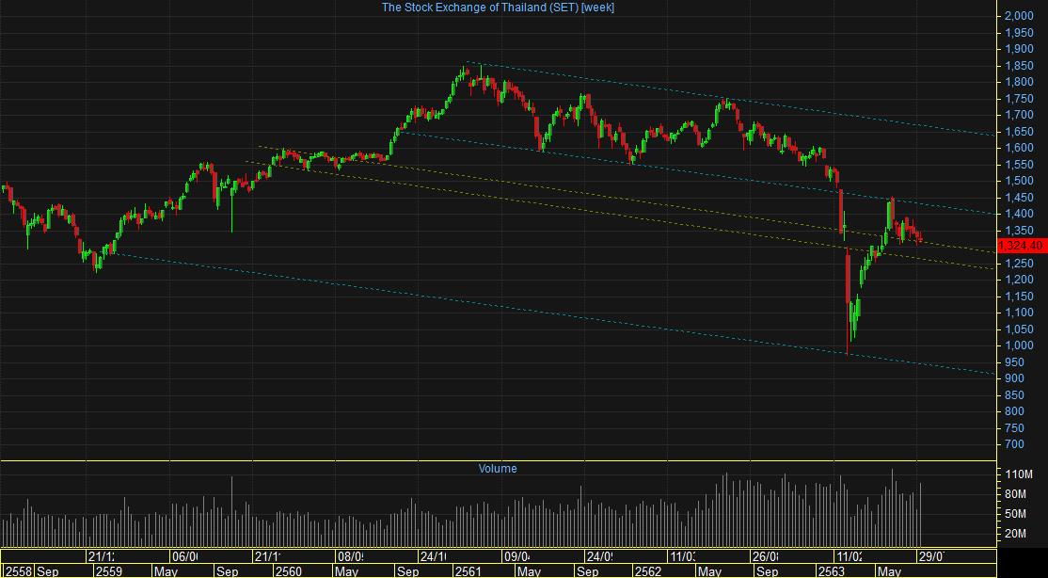
Task: Click the 08/0 date marker
Action: (x=350, y=556)
